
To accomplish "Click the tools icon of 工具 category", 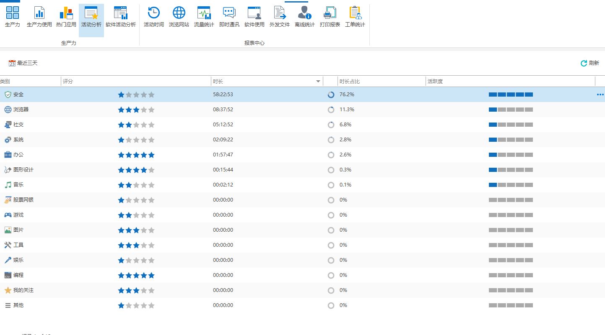I will point(8,245).
